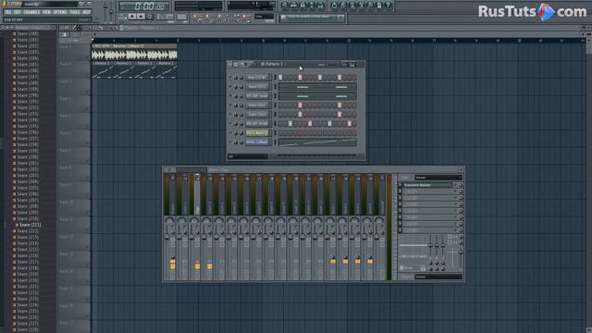The image size is (592, 333).
Task: Select the first Pattern 1 clip in playlist
Action: (x=103, y=70)
